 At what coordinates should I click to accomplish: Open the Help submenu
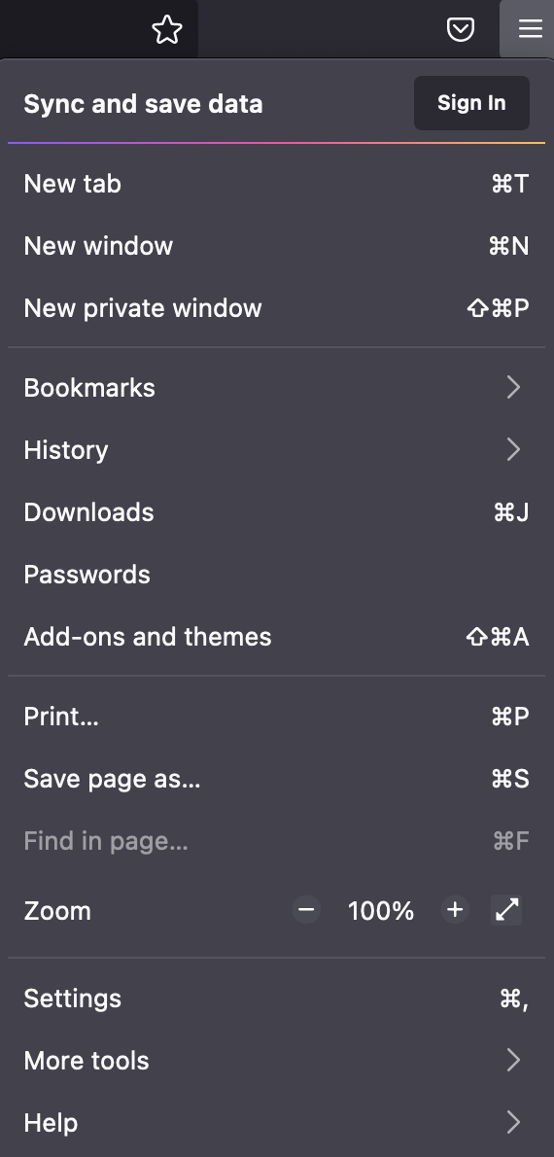click(277, 1122)
